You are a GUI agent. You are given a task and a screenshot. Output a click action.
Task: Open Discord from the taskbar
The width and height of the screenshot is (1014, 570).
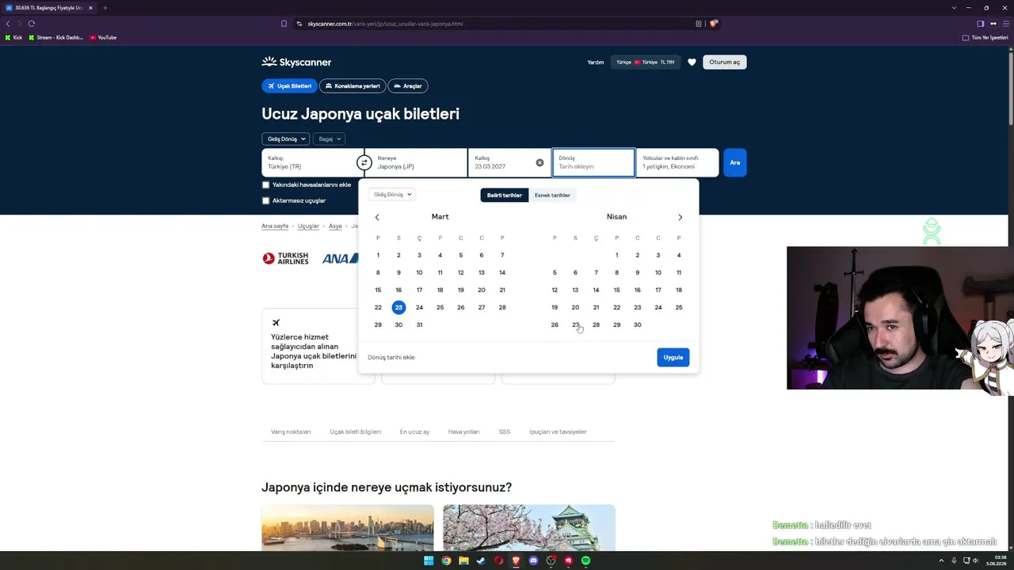click(533, 560)
